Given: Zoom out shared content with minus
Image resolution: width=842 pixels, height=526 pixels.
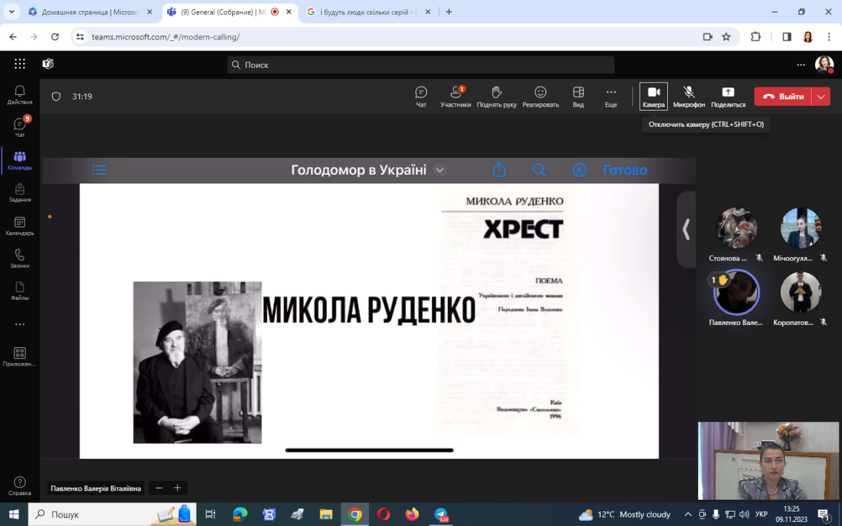Looking at the screenshot, I should 159,488.
